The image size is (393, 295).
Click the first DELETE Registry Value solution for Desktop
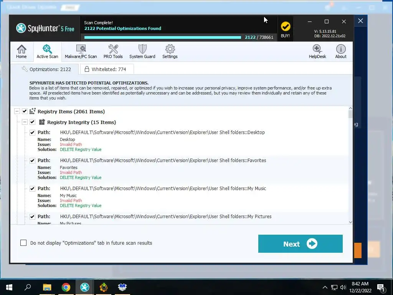click(x=81, y=149)
